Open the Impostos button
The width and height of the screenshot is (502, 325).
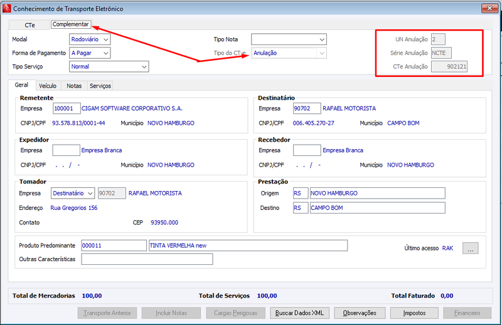414,313
